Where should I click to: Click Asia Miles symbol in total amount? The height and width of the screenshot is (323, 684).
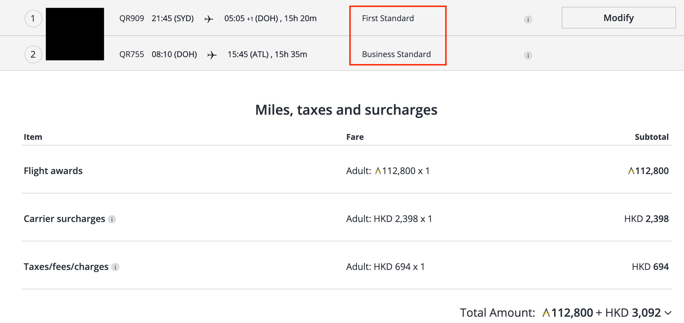point(546,313)
